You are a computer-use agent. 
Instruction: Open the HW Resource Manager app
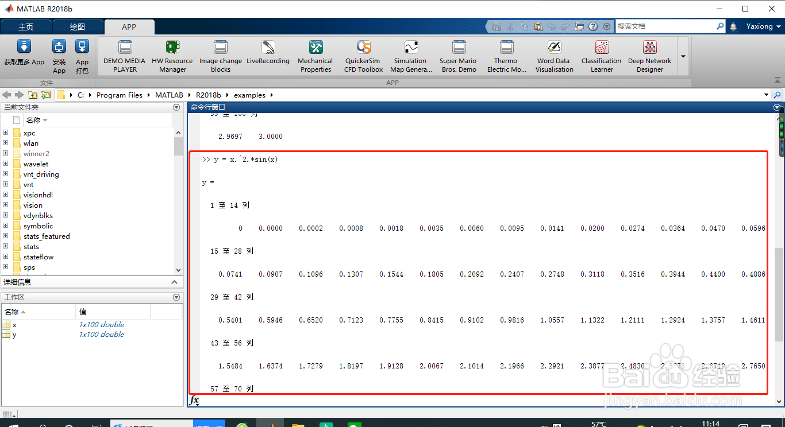172,56
